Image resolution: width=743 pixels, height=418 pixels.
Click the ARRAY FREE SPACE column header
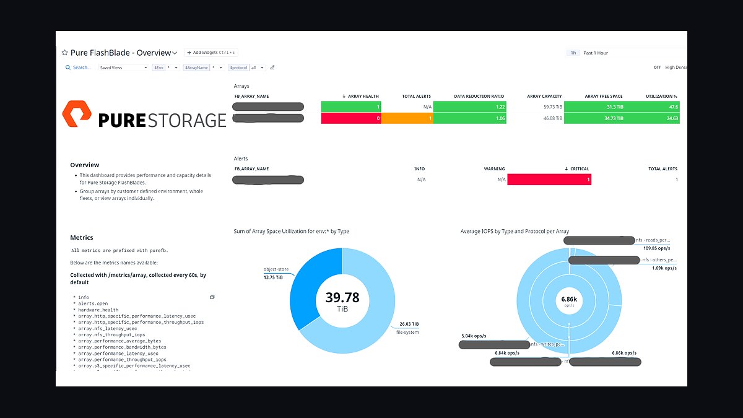604,97
